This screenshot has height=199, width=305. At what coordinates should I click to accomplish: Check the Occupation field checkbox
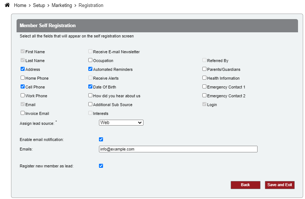tap(91, 60)
